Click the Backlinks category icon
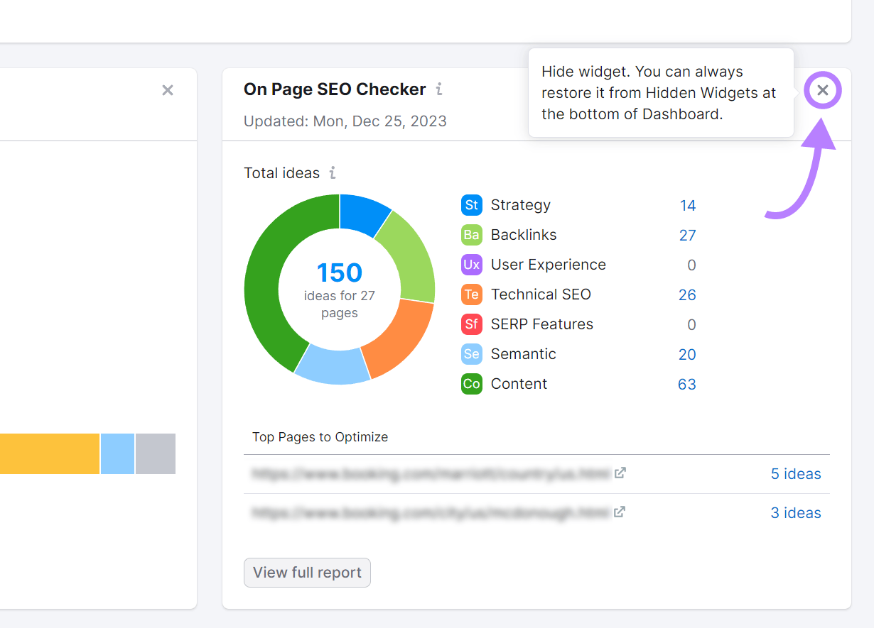Viewport: 874px width, 628px height. 471,235
